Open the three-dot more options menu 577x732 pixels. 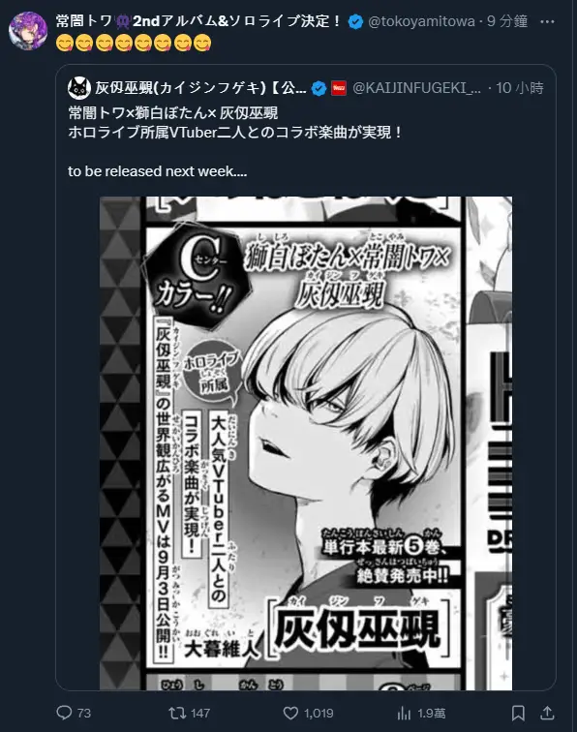coord(547,21)
